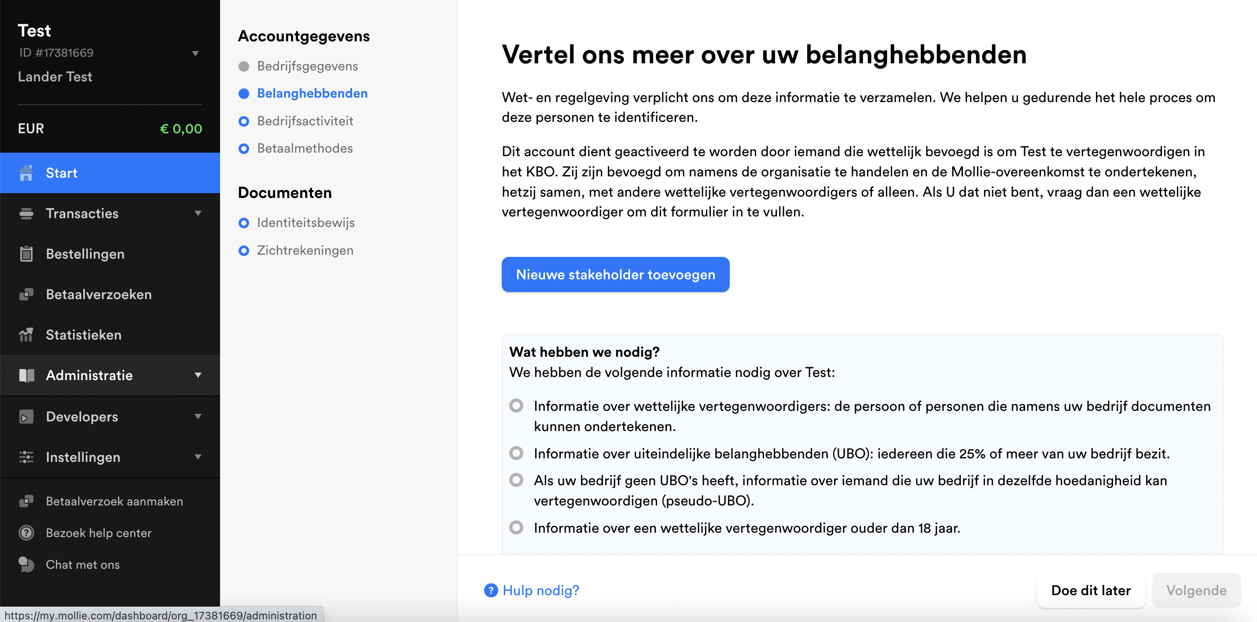Open the Bestellingen menu item

click(x=110, y=254)
